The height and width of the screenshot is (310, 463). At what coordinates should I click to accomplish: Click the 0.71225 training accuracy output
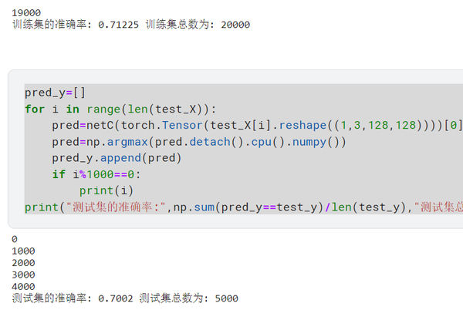pyautogui.click(x=118, y=25)
